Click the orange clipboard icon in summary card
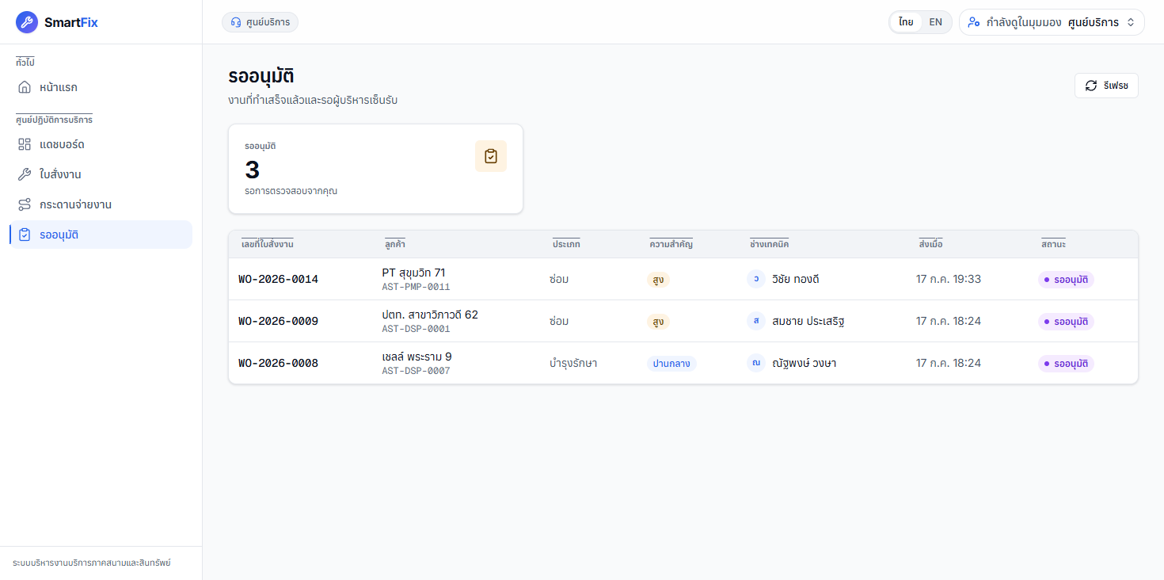Image resolution: width=1164 pixels, height=580 pixels. click(491, 156)
